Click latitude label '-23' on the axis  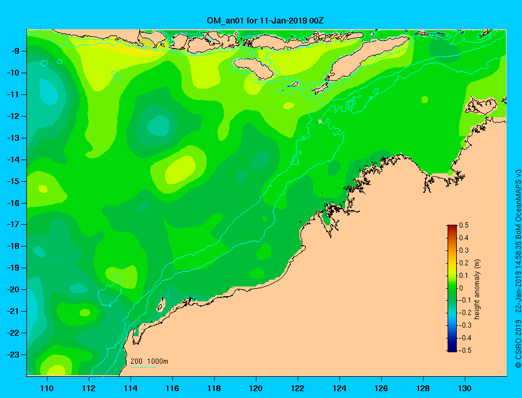pos(13,355)
